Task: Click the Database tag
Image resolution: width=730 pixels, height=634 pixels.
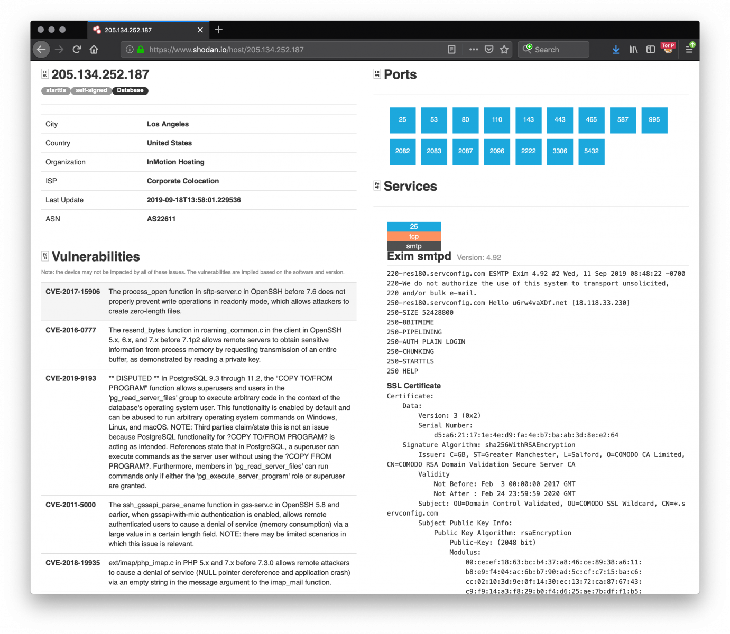Action: [130, 91]
